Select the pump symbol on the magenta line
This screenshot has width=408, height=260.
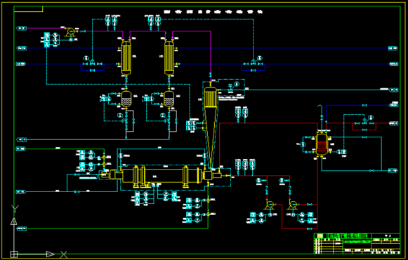70,32
